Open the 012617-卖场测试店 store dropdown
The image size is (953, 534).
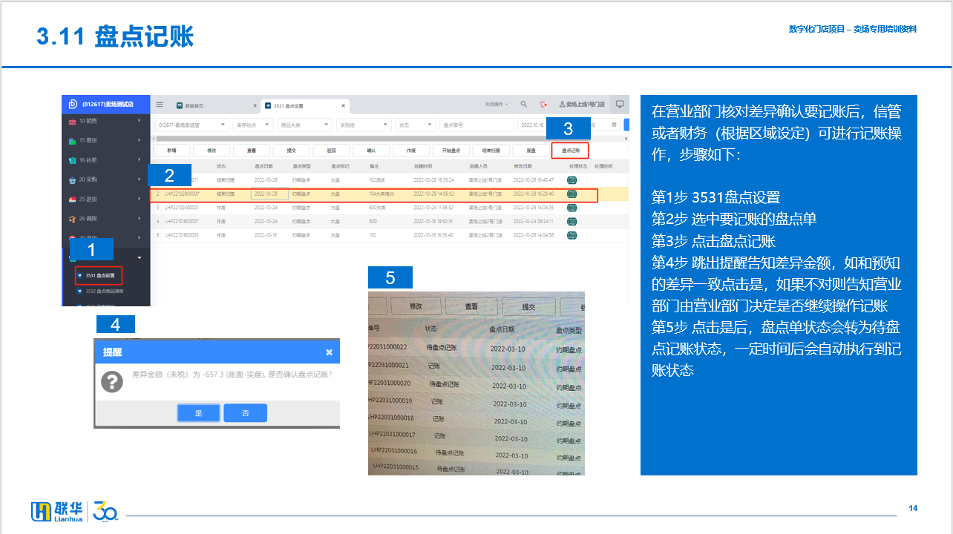[x=191, y=125]
